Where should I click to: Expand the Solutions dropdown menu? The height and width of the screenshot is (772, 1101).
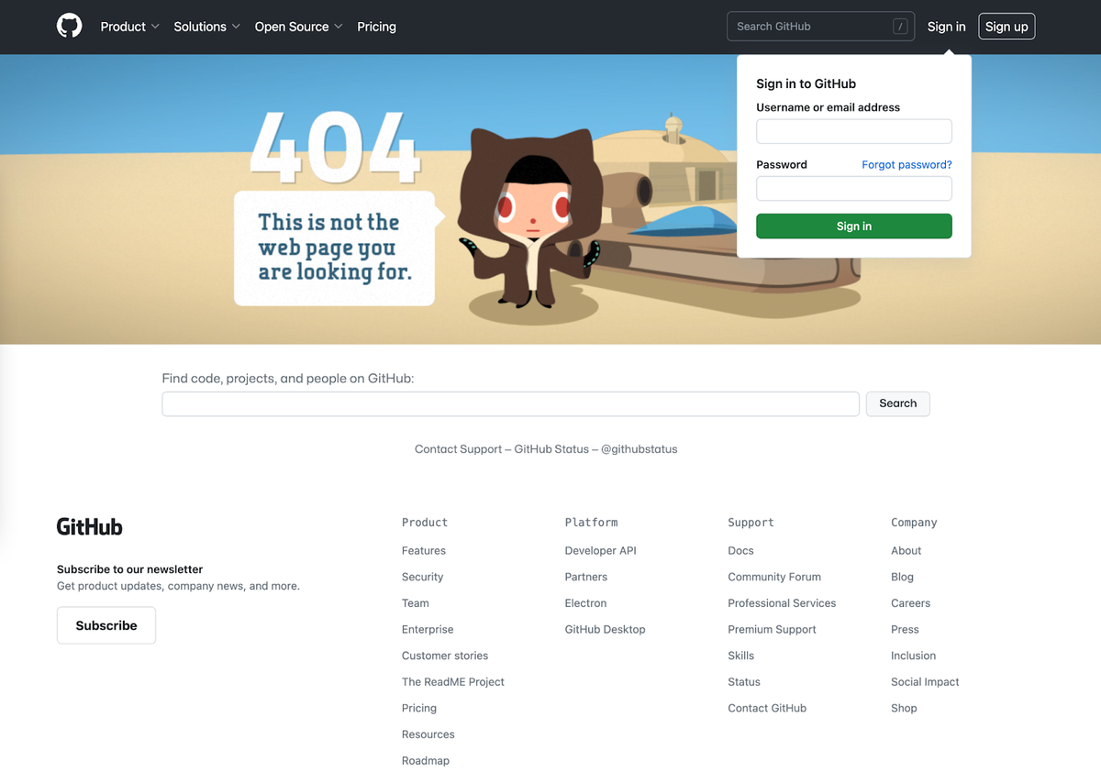[x=207, y=27]
